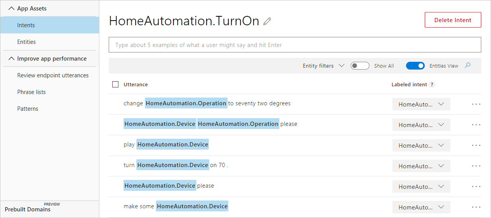
Task: Click the example utterance text input
Action: 295,45
